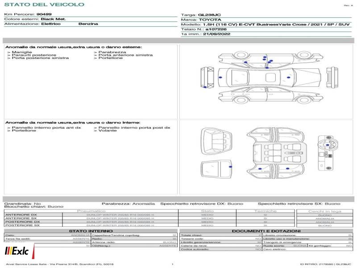Click the Pannello interno porta ant dx entry
The height and width of the screenshot is (268, 357).
tap(44, 128)
